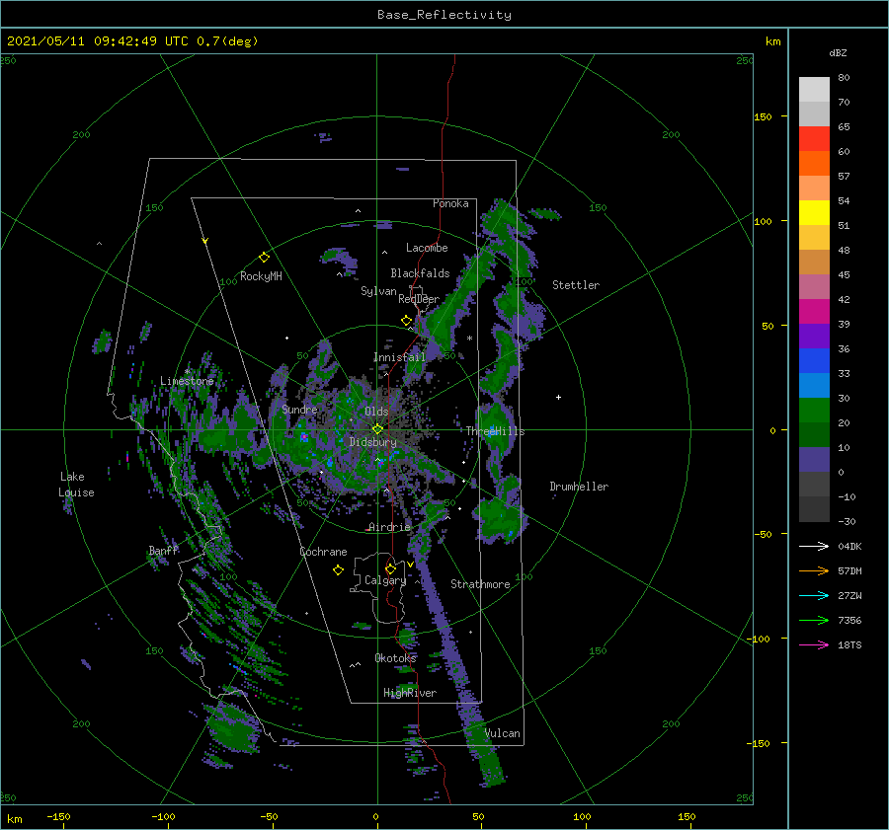Click the RockyMH label
The width and height of the screenshot is (889, 830).
[261, 276]
